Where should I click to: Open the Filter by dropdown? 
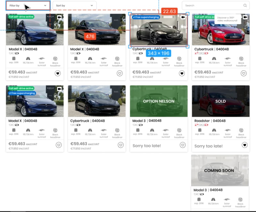28,5
